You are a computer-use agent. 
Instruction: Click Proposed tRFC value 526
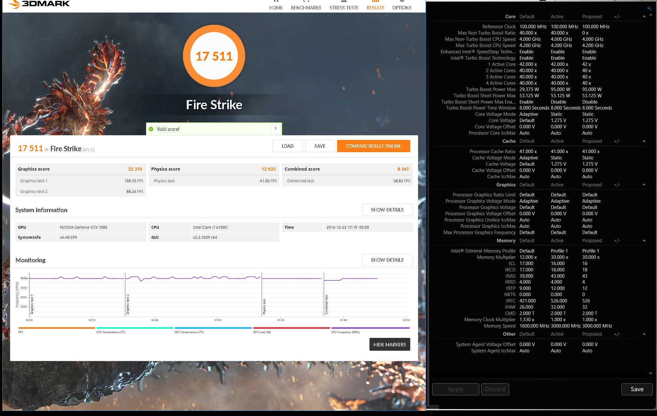point(586,301)
